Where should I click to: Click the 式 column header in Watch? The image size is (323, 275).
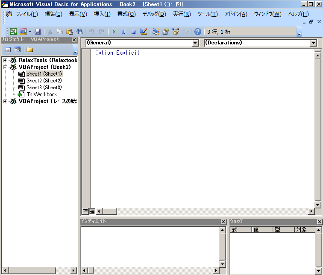tap(241, 229)
